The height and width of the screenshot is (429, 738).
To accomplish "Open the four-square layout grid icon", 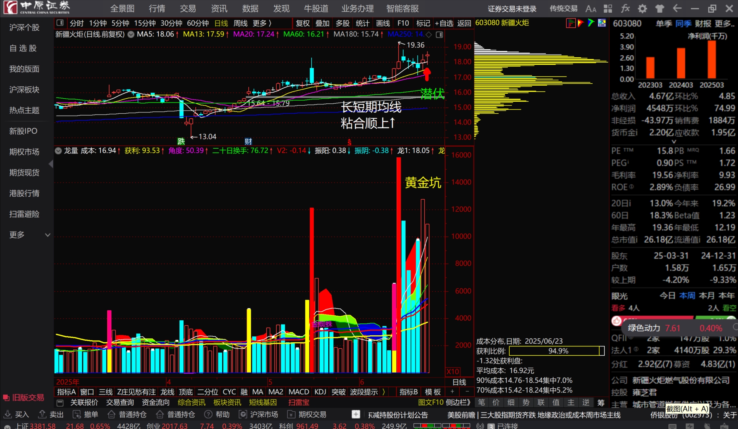I will point(608,8).
